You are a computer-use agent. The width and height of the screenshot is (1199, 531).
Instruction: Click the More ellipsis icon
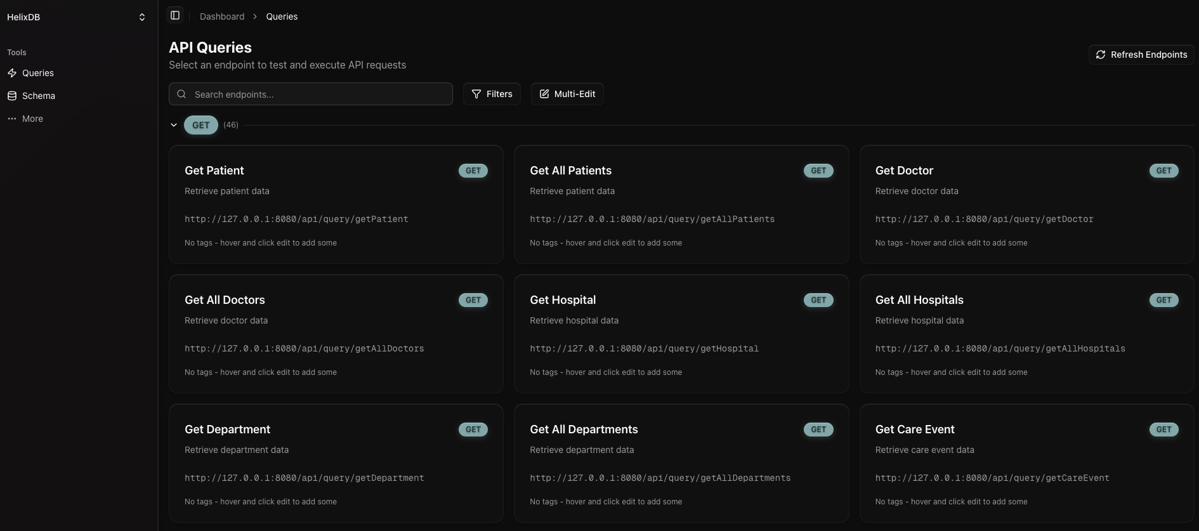coord(12,119)
